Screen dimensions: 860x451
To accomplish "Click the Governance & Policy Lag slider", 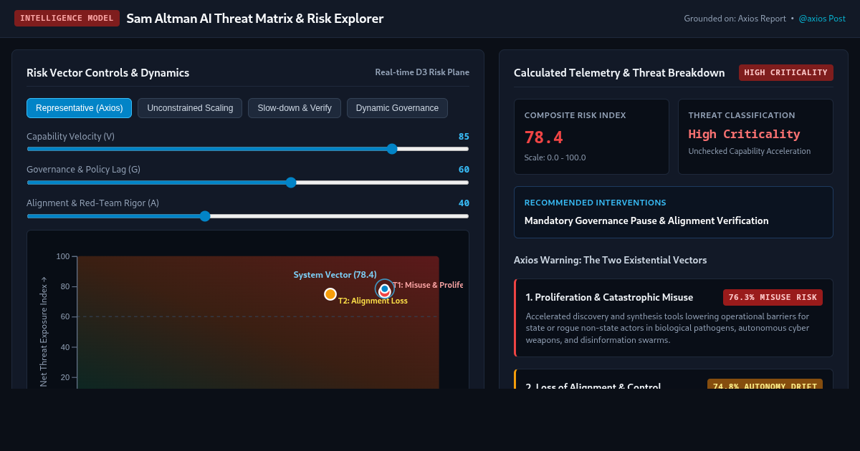I will (x=248, y=183).
